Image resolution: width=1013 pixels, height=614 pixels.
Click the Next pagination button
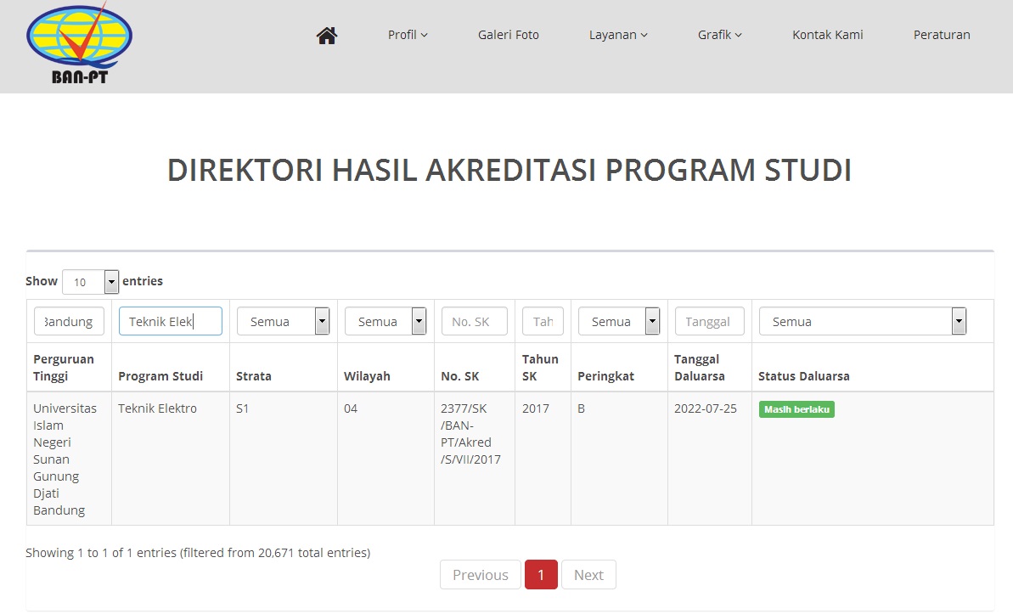[588, 575]
